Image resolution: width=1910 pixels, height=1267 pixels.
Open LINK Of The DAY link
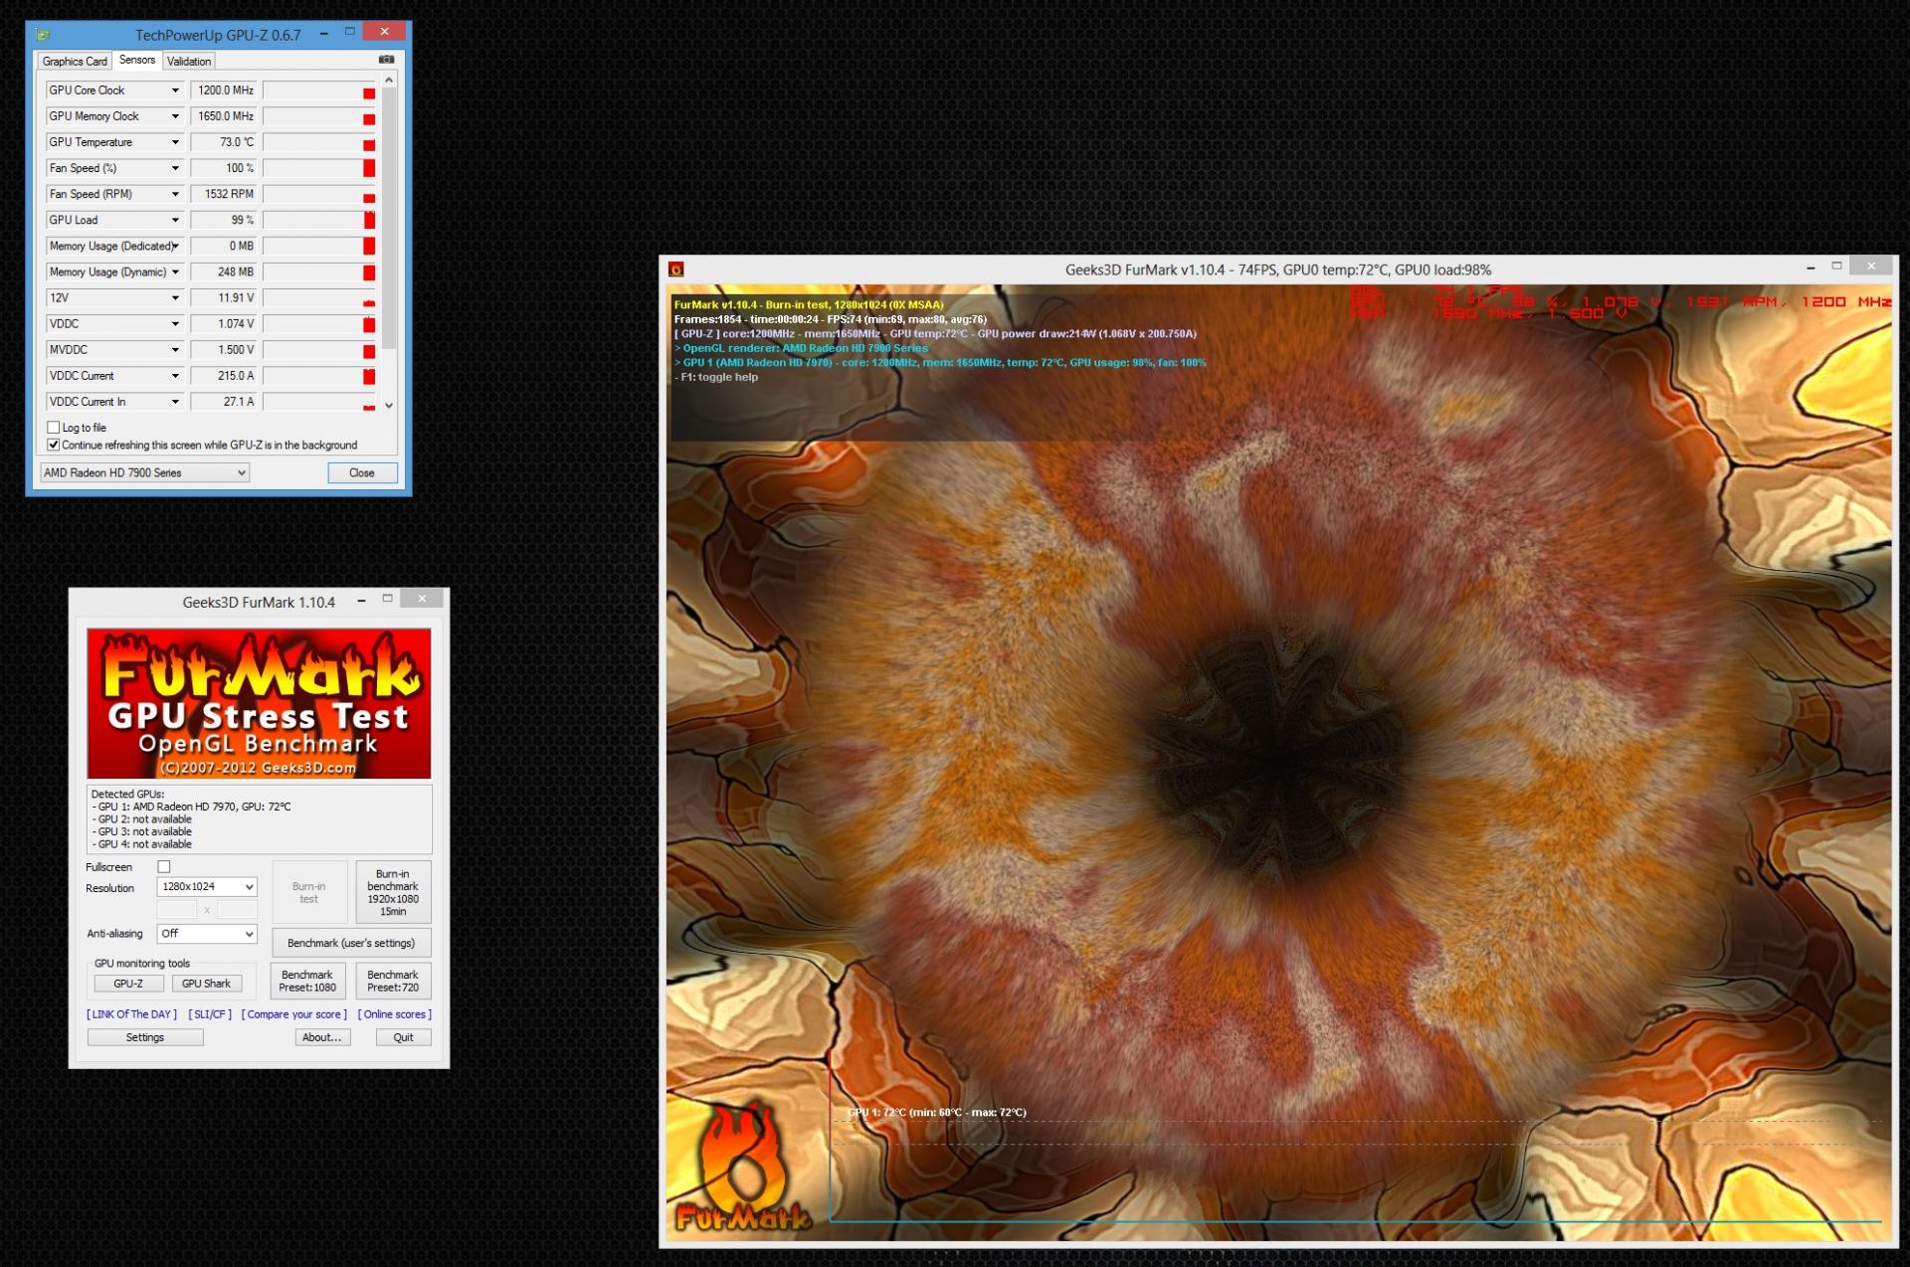point(131,1015)
